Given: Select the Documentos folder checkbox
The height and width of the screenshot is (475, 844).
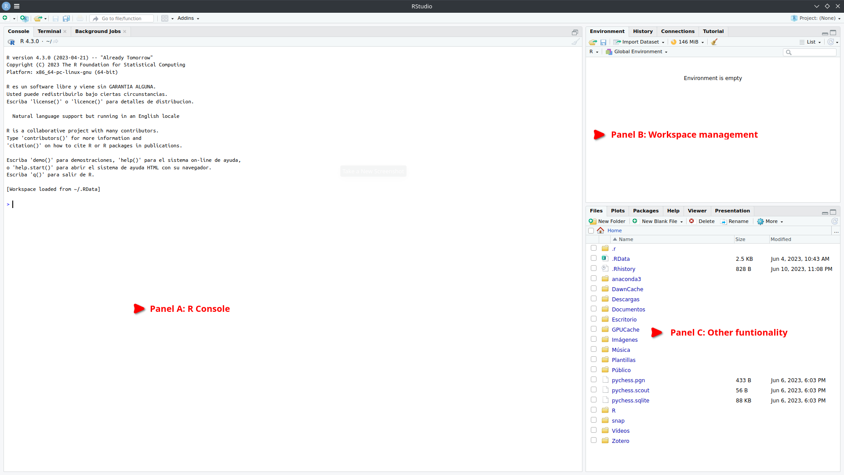Looking at the screenshot, I should [x=593, y=309].
